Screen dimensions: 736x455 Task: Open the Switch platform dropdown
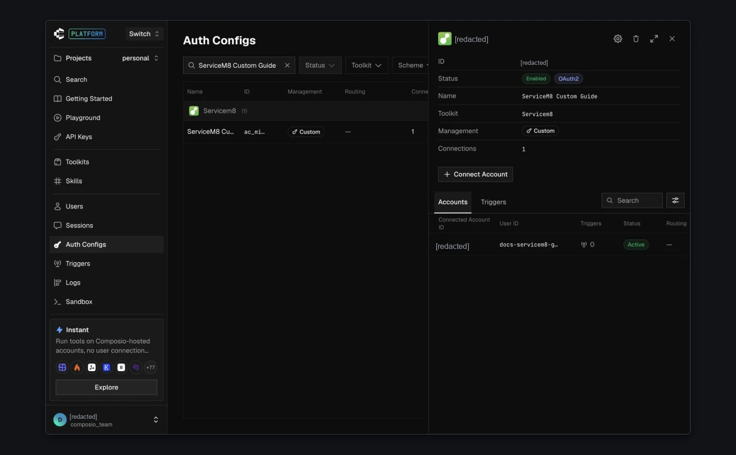[144, 34]
